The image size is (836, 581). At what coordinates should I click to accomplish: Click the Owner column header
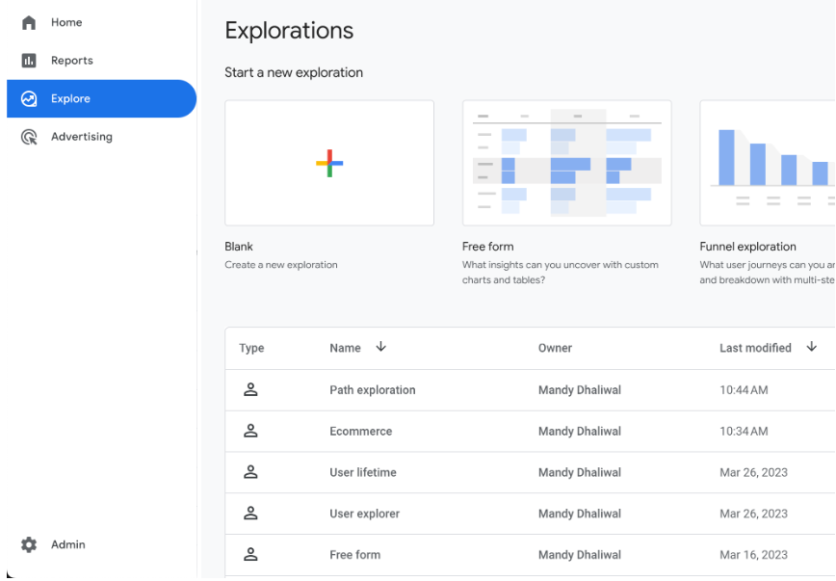(x=555, y=349)
